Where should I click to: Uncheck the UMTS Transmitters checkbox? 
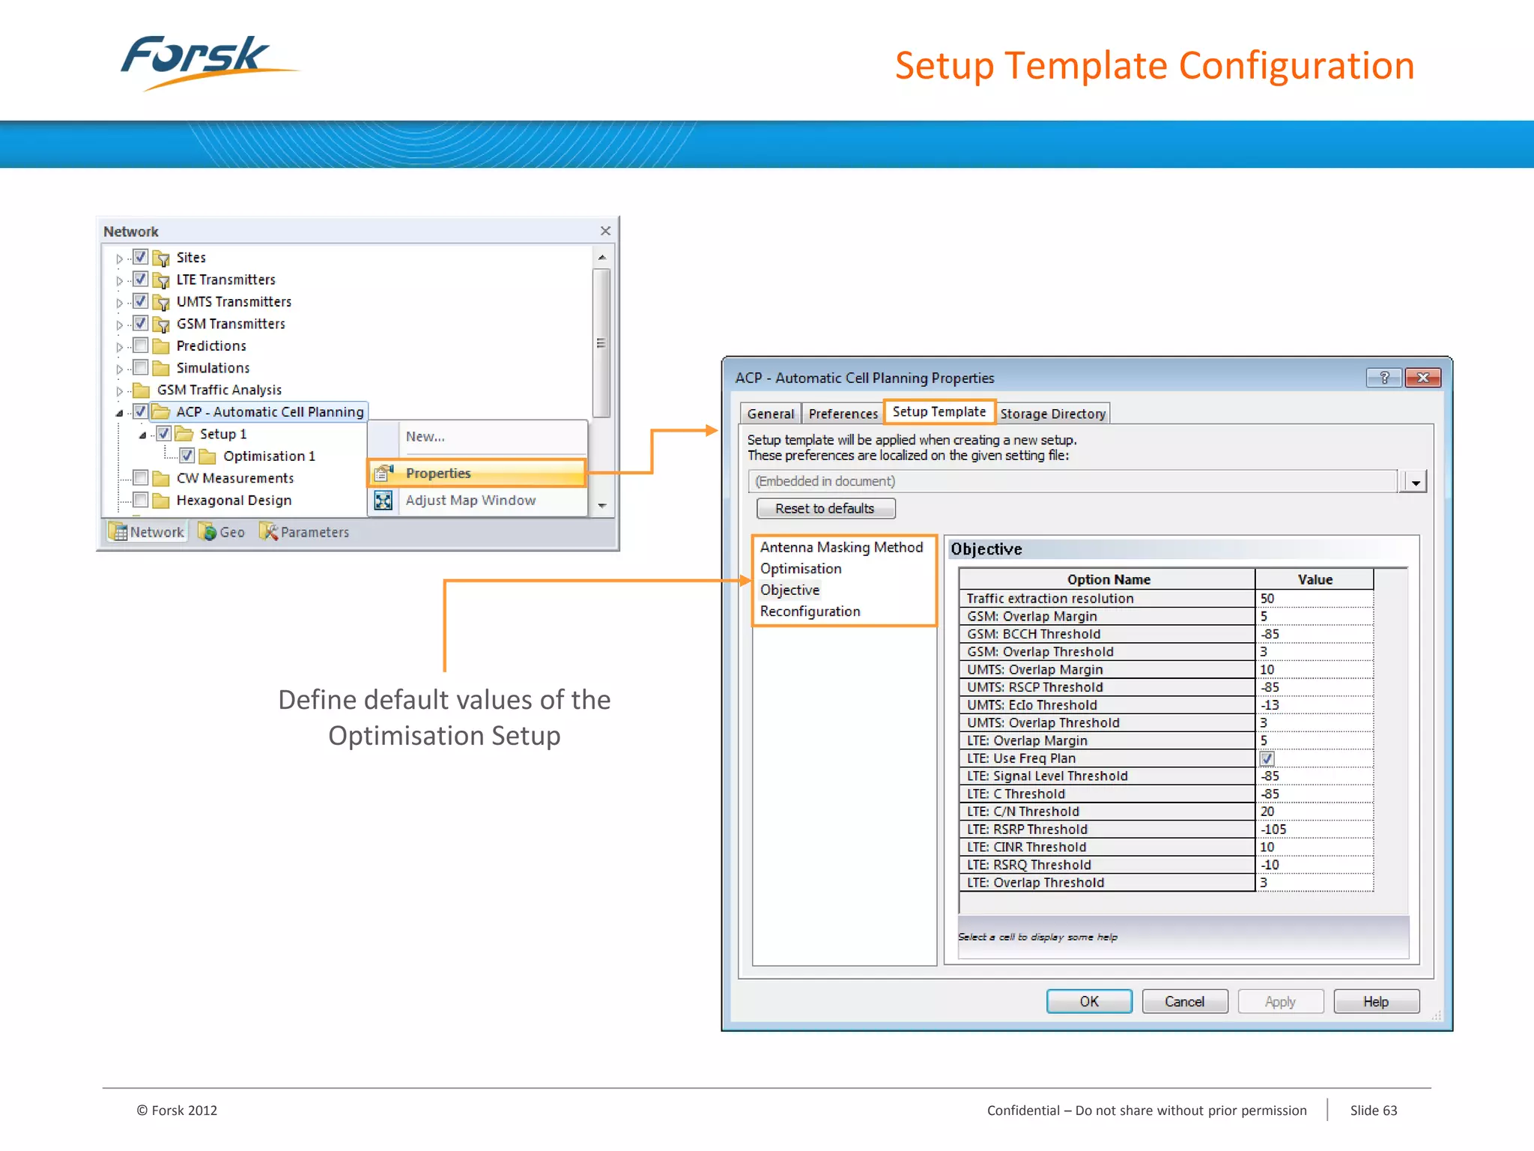click(140, 301)
